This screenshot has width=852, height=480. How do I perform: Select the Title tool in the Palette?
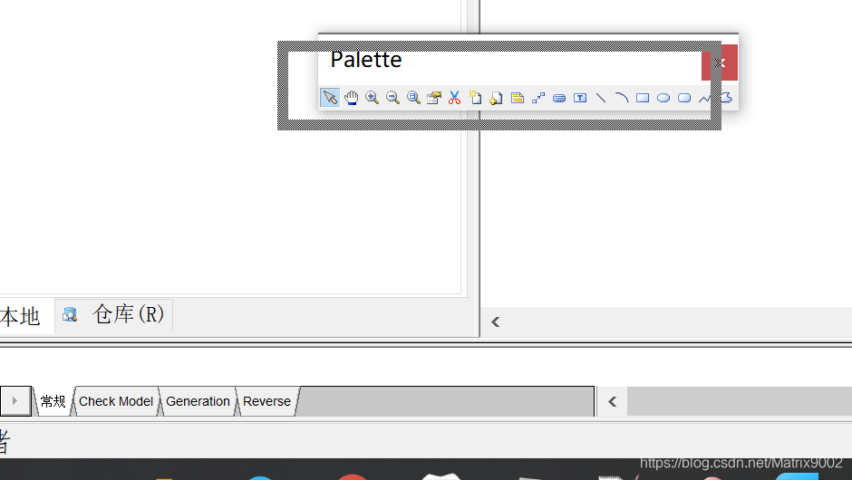click(559, 99)
